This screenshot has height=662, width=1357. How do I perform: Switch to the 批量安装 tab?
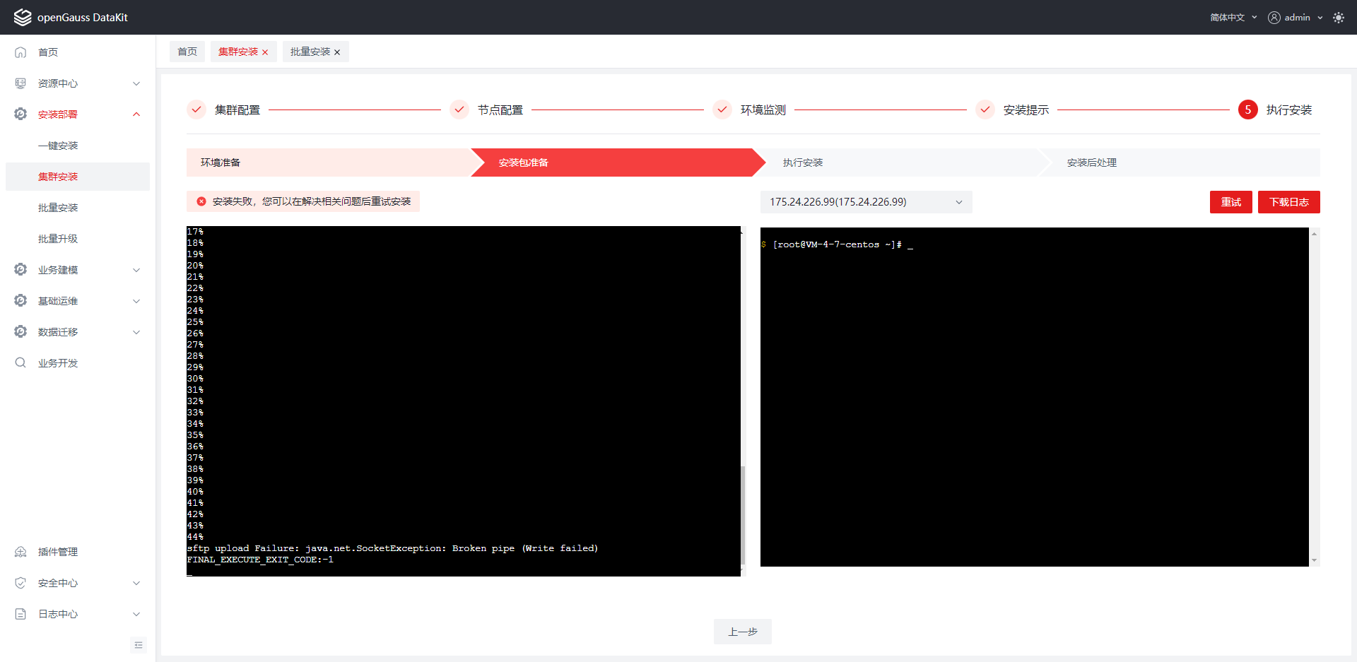pos(310,51)
